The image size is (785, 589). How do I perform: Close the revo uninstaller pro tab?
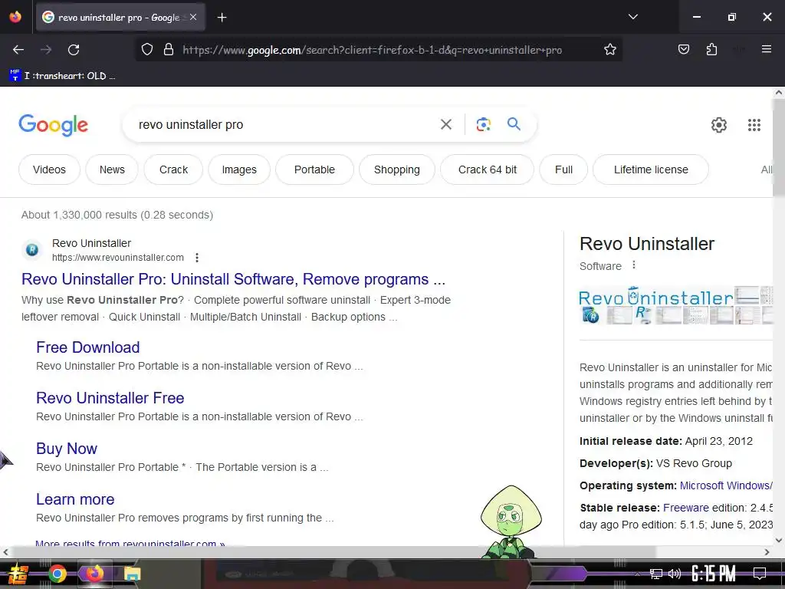[x=193, y=17]
